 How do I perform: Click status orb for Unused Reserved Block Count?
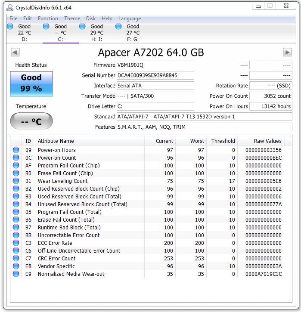click(16, 204)
